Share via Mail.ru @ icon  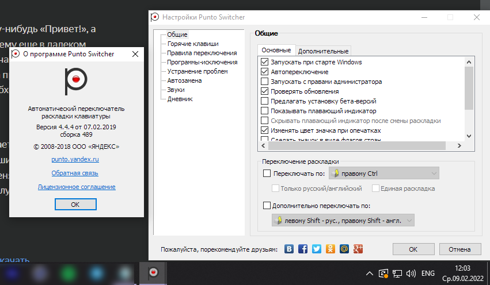click(344, 249)
